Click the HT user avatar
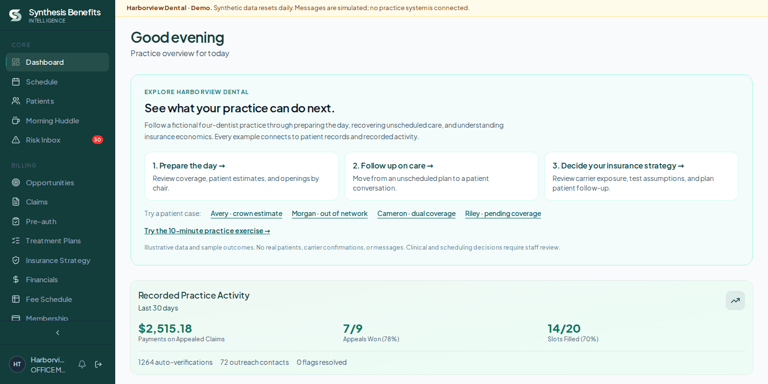Screen dimensions: 768x384 pyautogui.click(x=17, y=364)
